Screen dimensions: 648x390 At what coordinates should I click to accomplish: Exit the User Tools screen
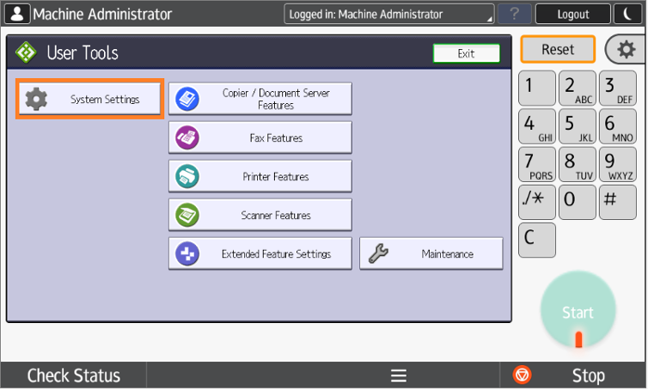466,53
